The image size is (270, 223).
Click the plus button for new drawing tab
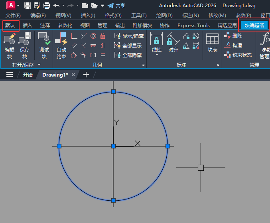point(86,75)
